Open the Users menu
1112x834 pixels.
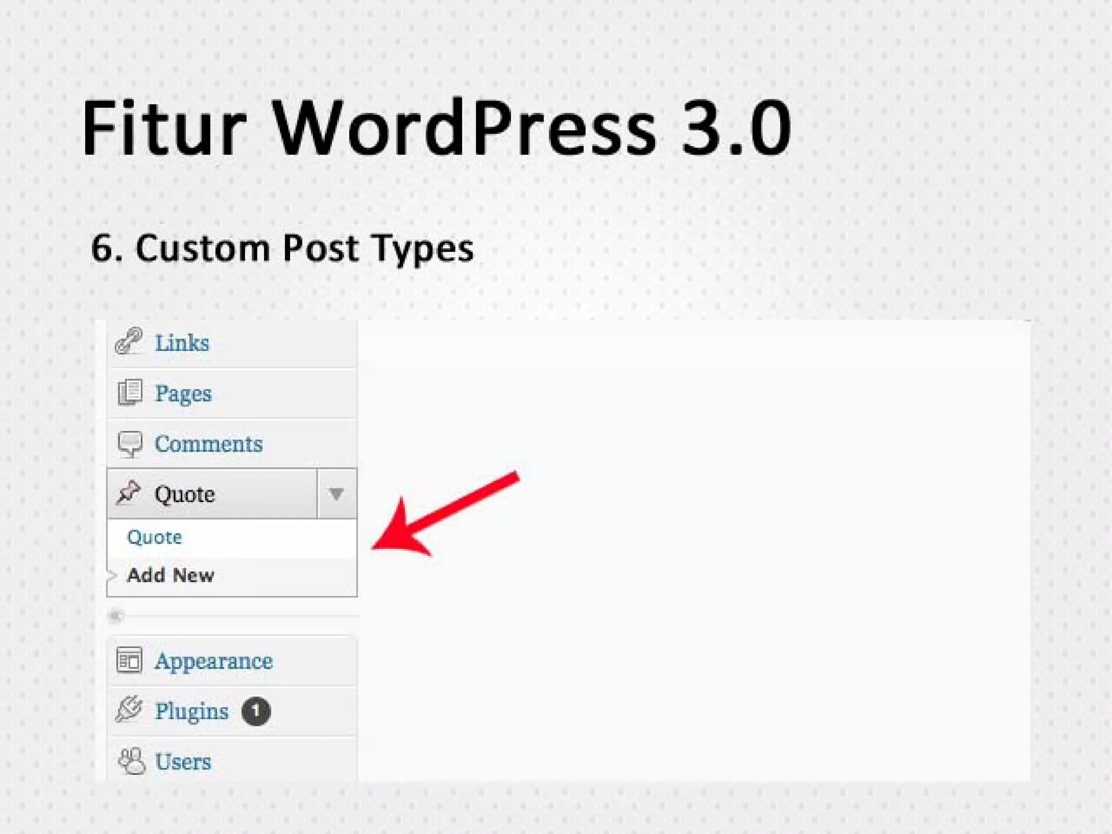pyautogui.click(x=183, y=762)
